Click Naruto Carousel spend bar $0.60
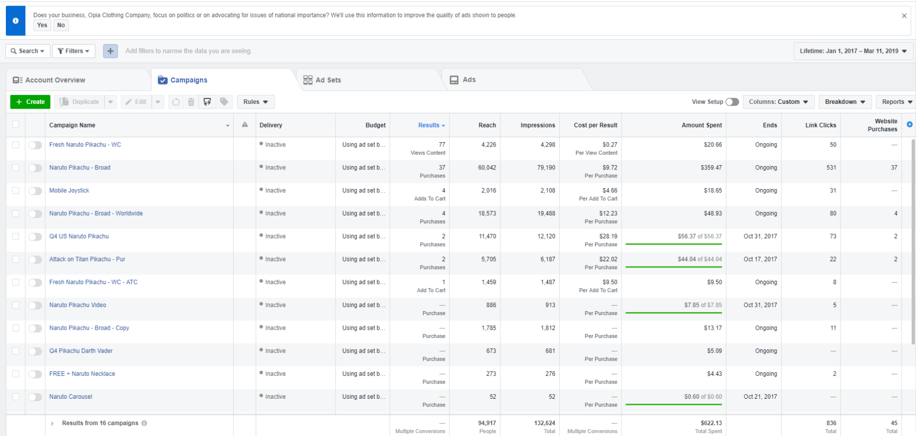Viewport: 916px width, 436px height. point(674,404)
